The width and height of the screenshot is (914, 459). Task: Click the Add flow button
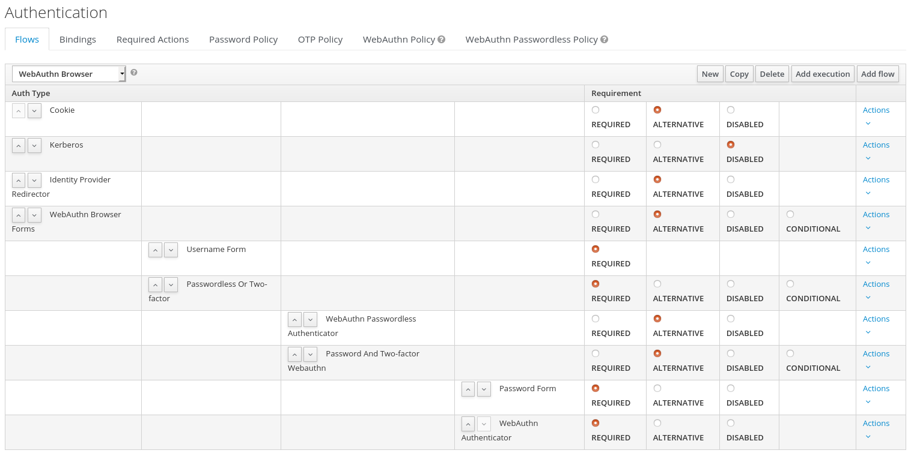click(878, 74)
